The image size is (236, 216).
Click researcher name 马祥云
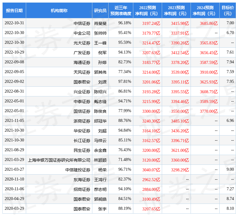point(100,140)
